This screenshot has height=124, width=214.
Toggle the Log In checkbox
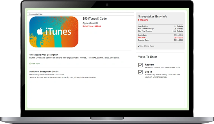pos(141,73)
